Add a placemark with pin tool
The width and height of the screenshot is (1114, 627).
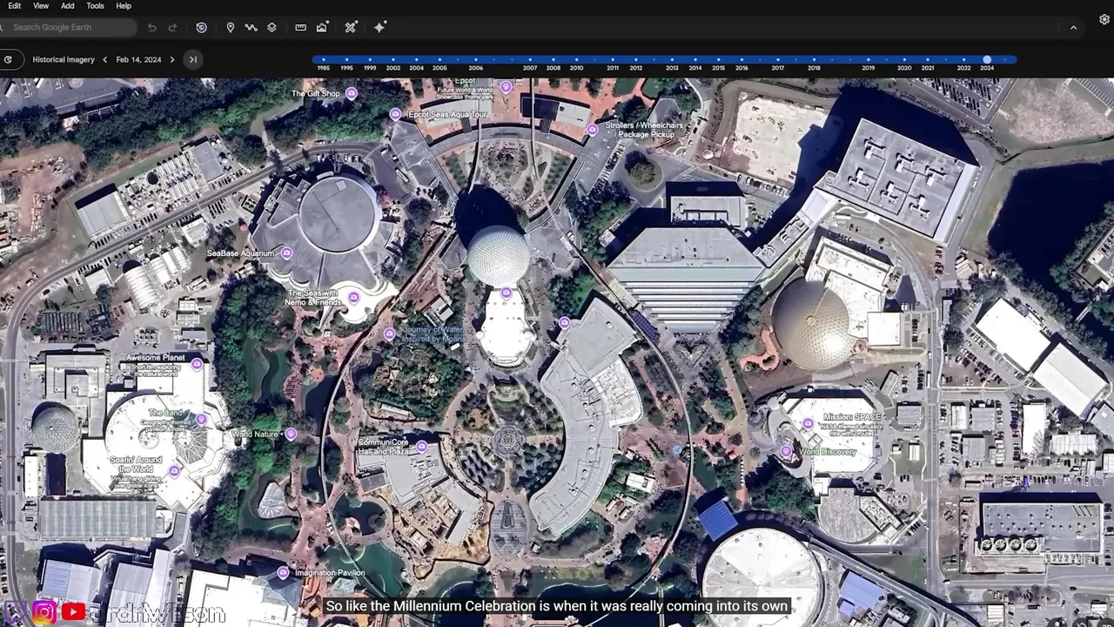pos(230,28)
